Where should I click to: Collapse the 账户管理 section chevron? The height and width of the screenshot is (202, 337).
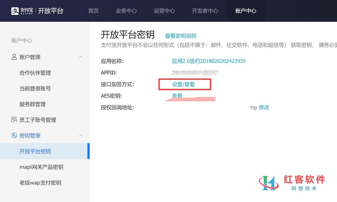tap(81, 57)
